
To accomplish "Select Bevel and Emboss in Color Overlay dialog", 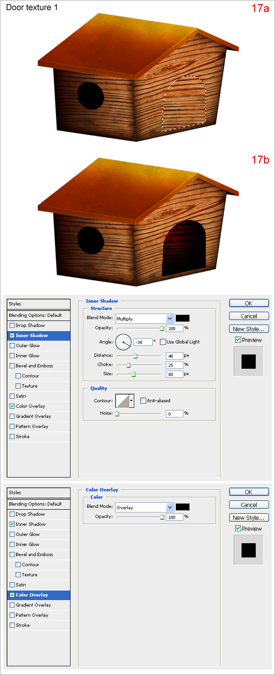I will pyautogui.click(x=39, y=555).
